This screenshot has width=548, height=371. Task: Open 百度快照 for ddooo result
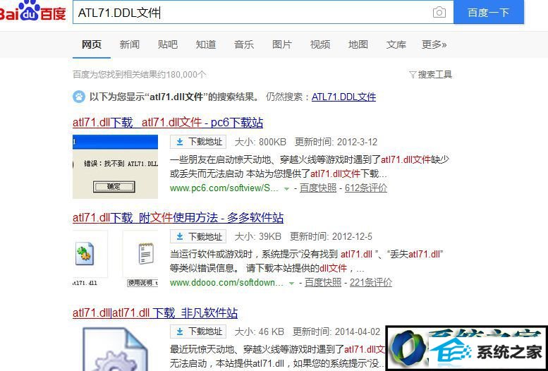[323, 283]
